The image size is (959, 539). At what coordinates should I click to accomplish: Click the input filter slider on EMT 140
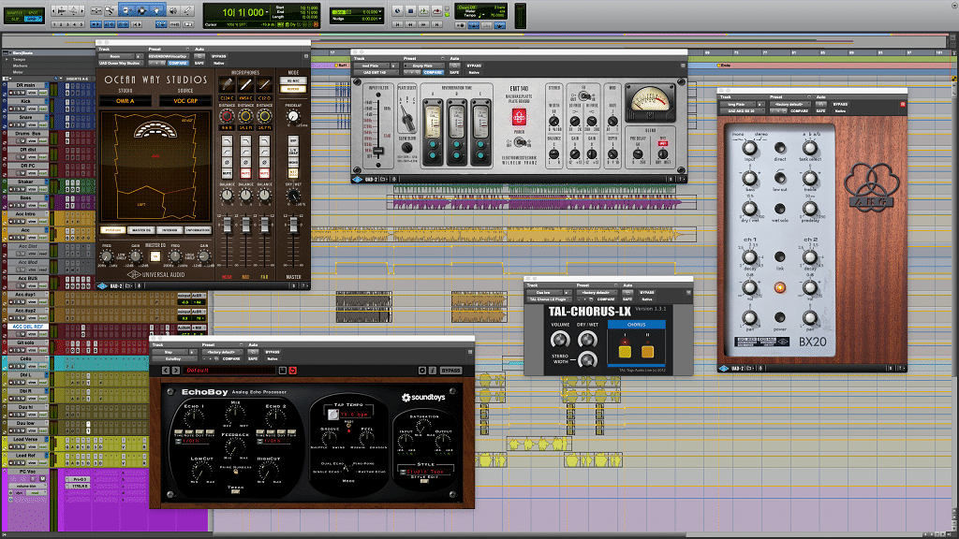point(378,151)
